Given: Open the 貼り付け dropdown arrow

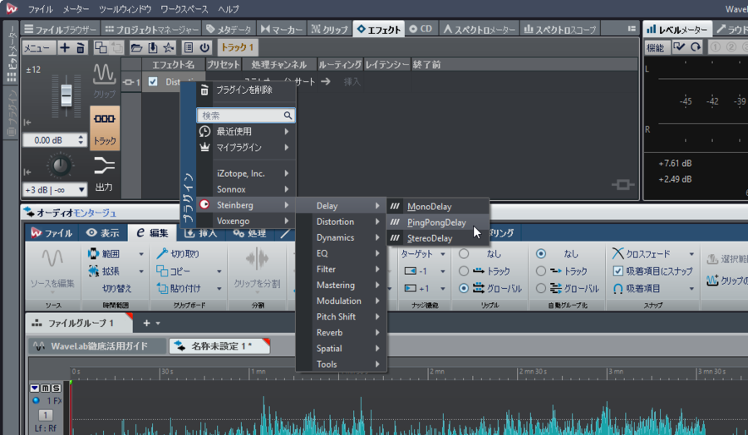Looking at the screenshot, I should [219, 288].
